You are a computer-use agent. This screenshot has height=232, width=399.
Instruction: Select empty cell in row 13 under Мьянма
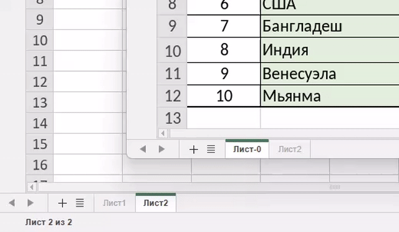coord(330,118)
